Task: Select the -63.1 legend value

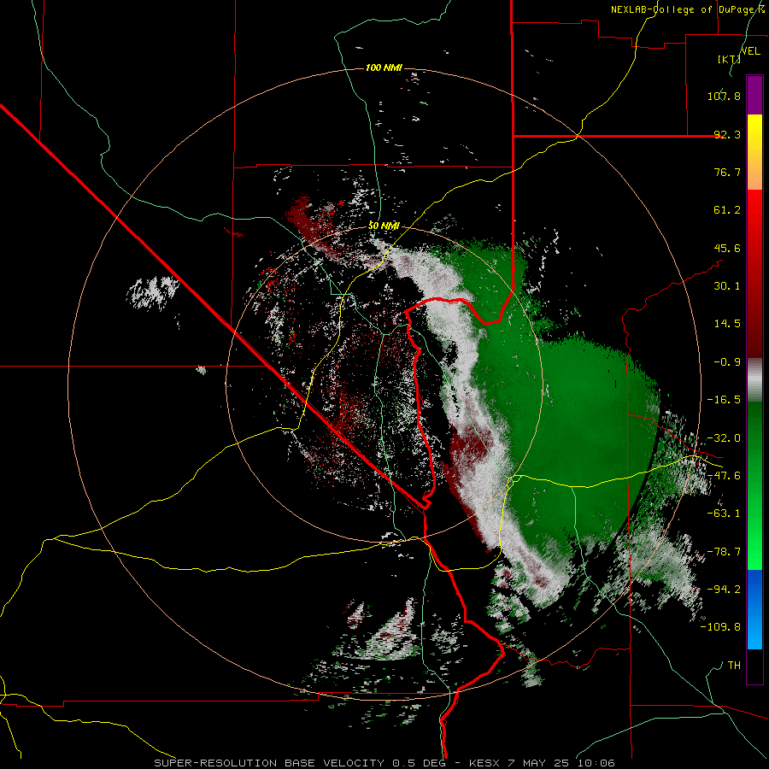Action: 724,514
